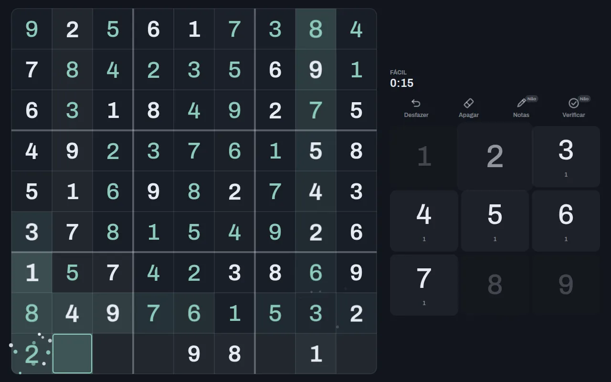
Task: Select the empty bottom-row cell between 8 and 1
Action: point(275,353)
